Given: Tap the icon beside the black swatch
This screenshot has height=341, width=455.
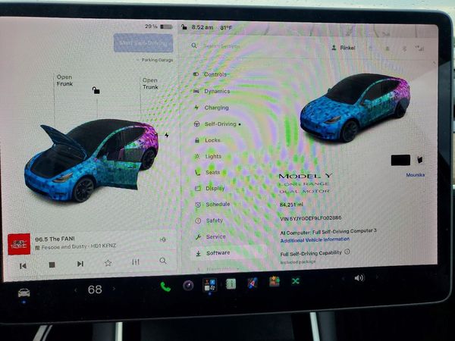Looking at the screenshot, I should click(419, 159).
